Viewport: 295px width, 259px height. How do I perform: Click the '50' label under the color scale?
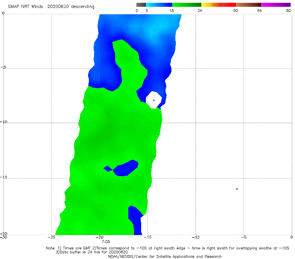[x=236, y=10]
